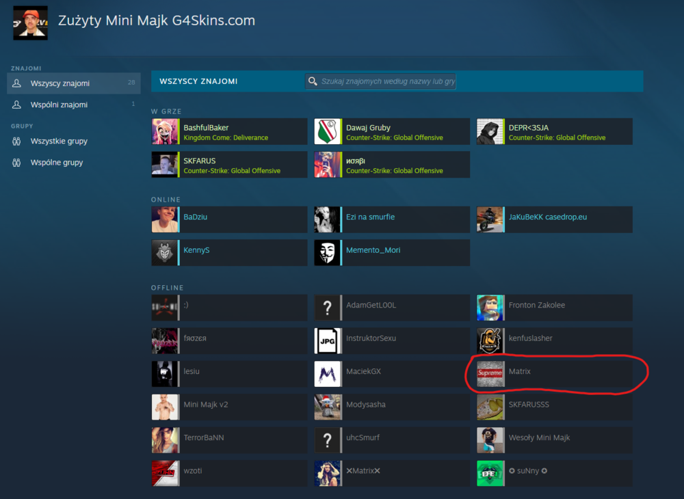Image resolution: width=684 pixels, height=499 pixels.
Task: Click the InstruktorSexu name
Action: 371,338
